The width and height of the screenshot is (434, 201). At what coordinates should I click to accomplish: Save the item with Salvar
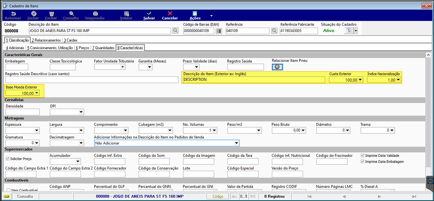[149, 16]
